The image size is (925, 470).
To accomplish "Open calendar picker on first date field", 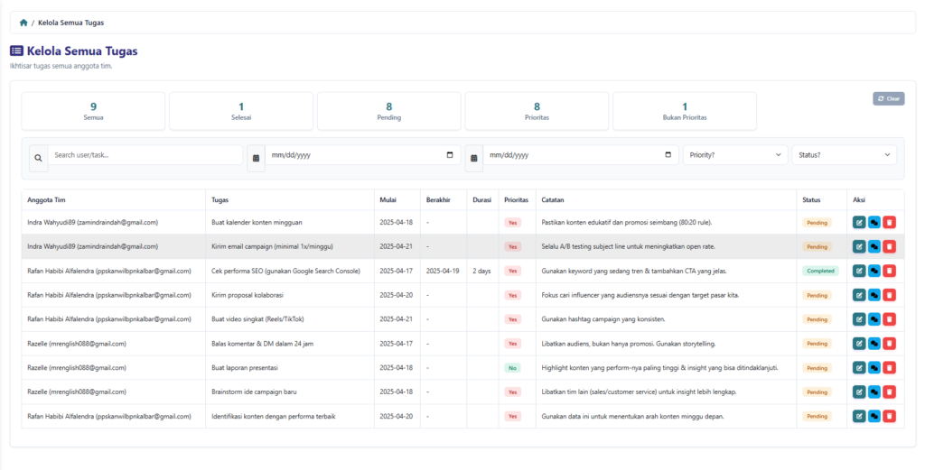I will coord(450,155).
